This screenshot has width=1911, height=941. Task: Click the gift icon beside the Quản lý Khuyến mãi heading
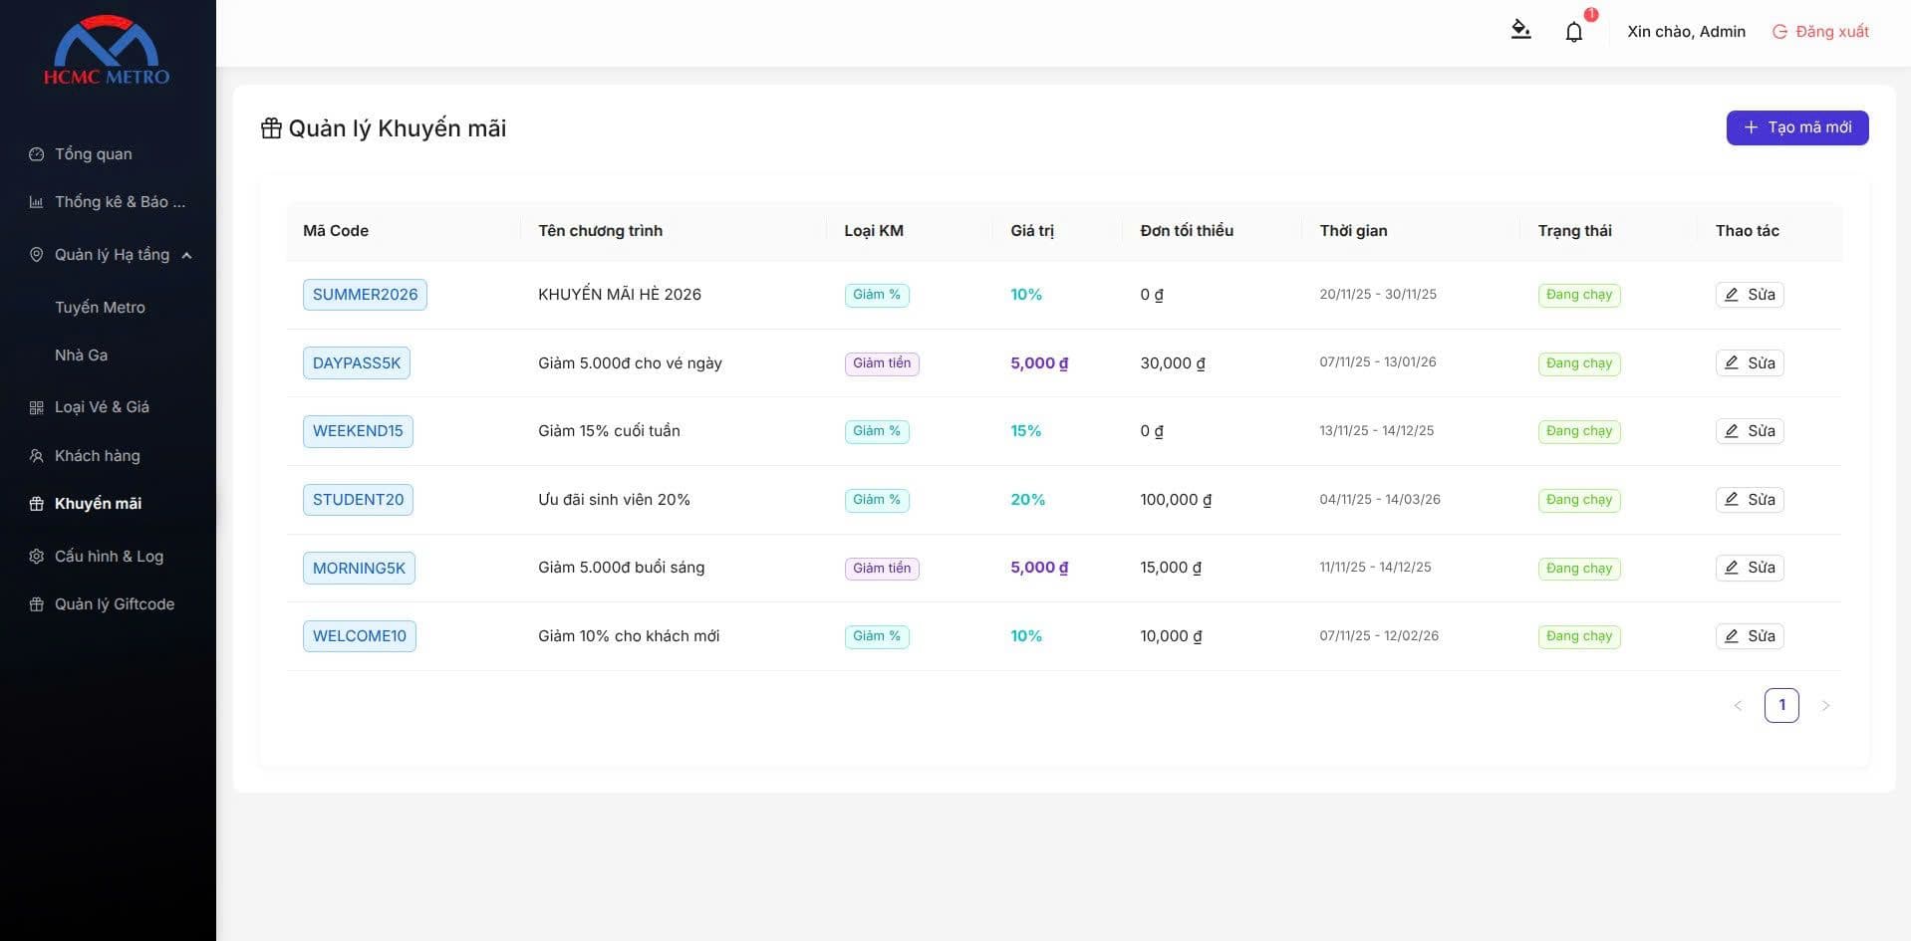[x=271, y=128]
